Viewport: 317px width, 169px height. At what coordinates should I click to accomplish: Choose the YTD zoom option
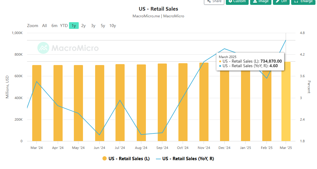pyautogui.click(x=64, y=26)
